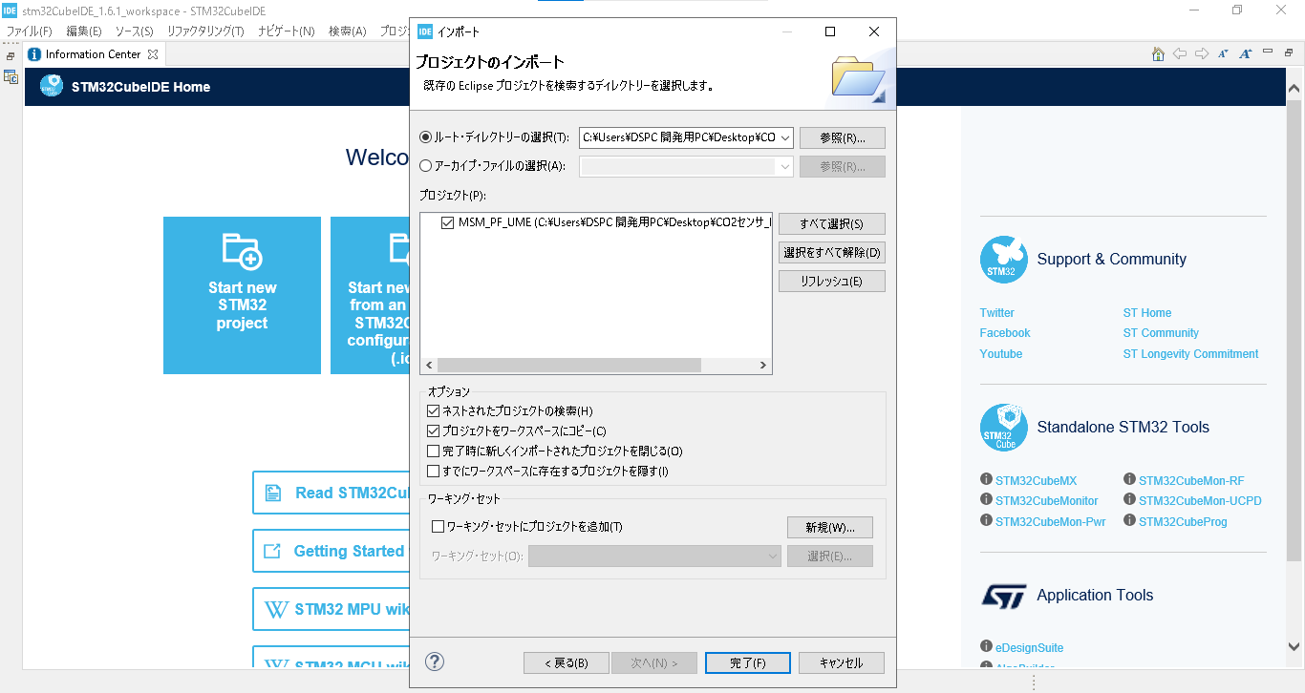This screenshot has height=693, width=1305.
Task: Click the info icon next to STM32CubeMon-UCPD
Action: pyautogui.click(x=1129, y=499)
